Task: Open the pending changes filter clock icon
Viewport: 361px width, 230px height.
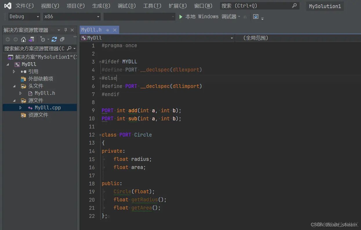Action: tap(43, 39)
